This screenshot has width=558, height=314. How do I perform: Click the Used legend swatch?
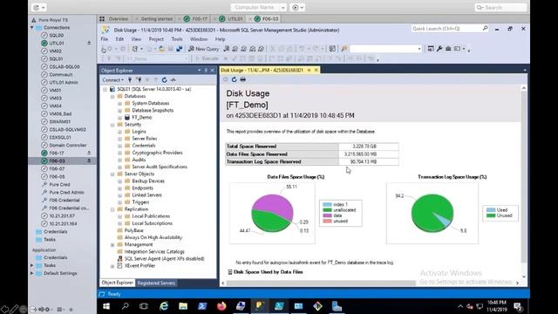coord(491,210)
